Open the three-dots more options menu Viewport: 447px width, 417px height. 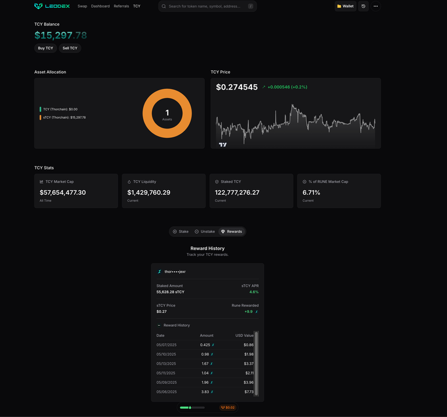tap(376, 6)
